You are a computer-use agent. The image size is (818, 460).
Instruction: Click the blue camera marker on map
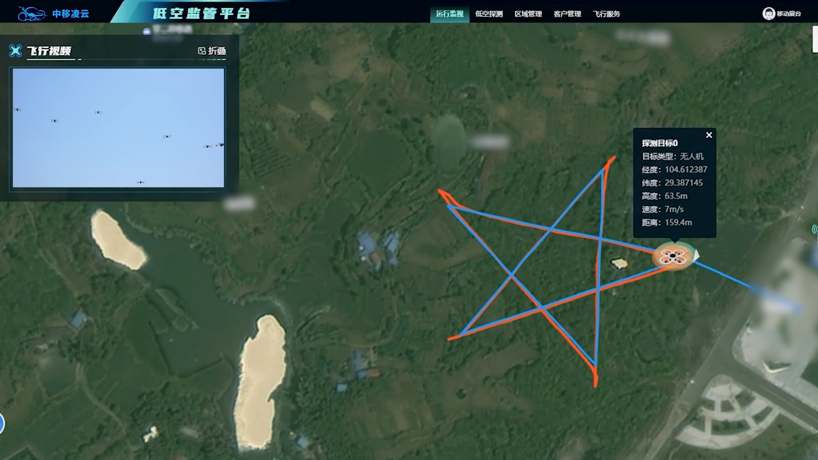coord(147,32)
